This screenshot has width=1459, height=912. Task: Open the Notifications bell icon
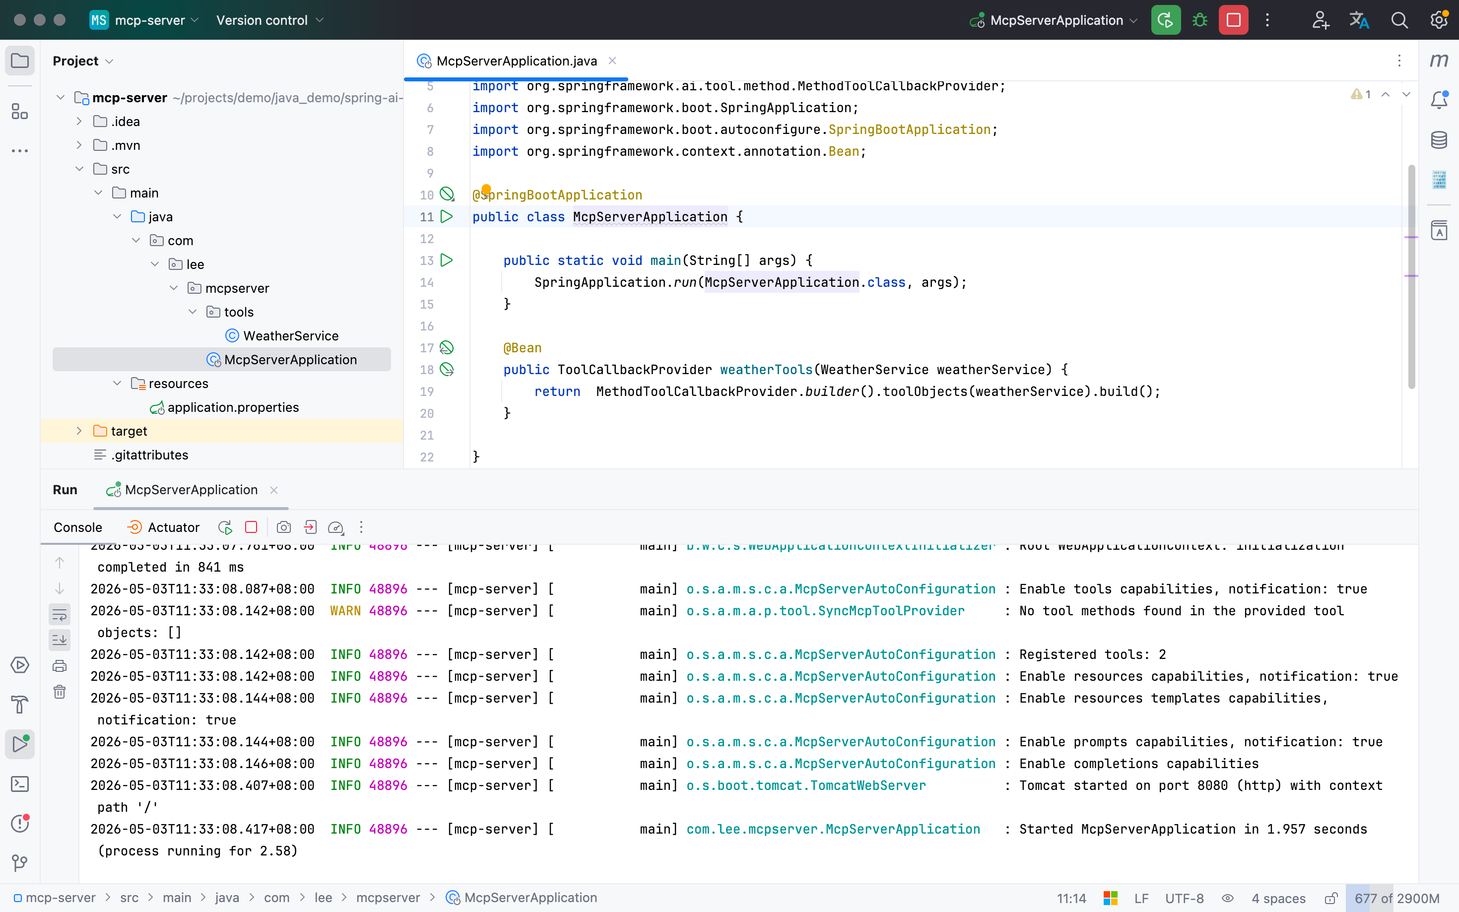tap(1439, 100)
